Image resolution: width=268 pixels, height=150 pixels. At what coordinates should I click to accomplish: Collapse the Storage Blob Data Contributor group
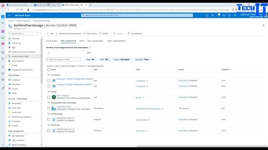[x=49, y=103]
